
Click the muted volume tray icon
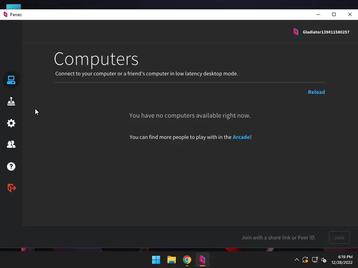click(x=324, y=260)
